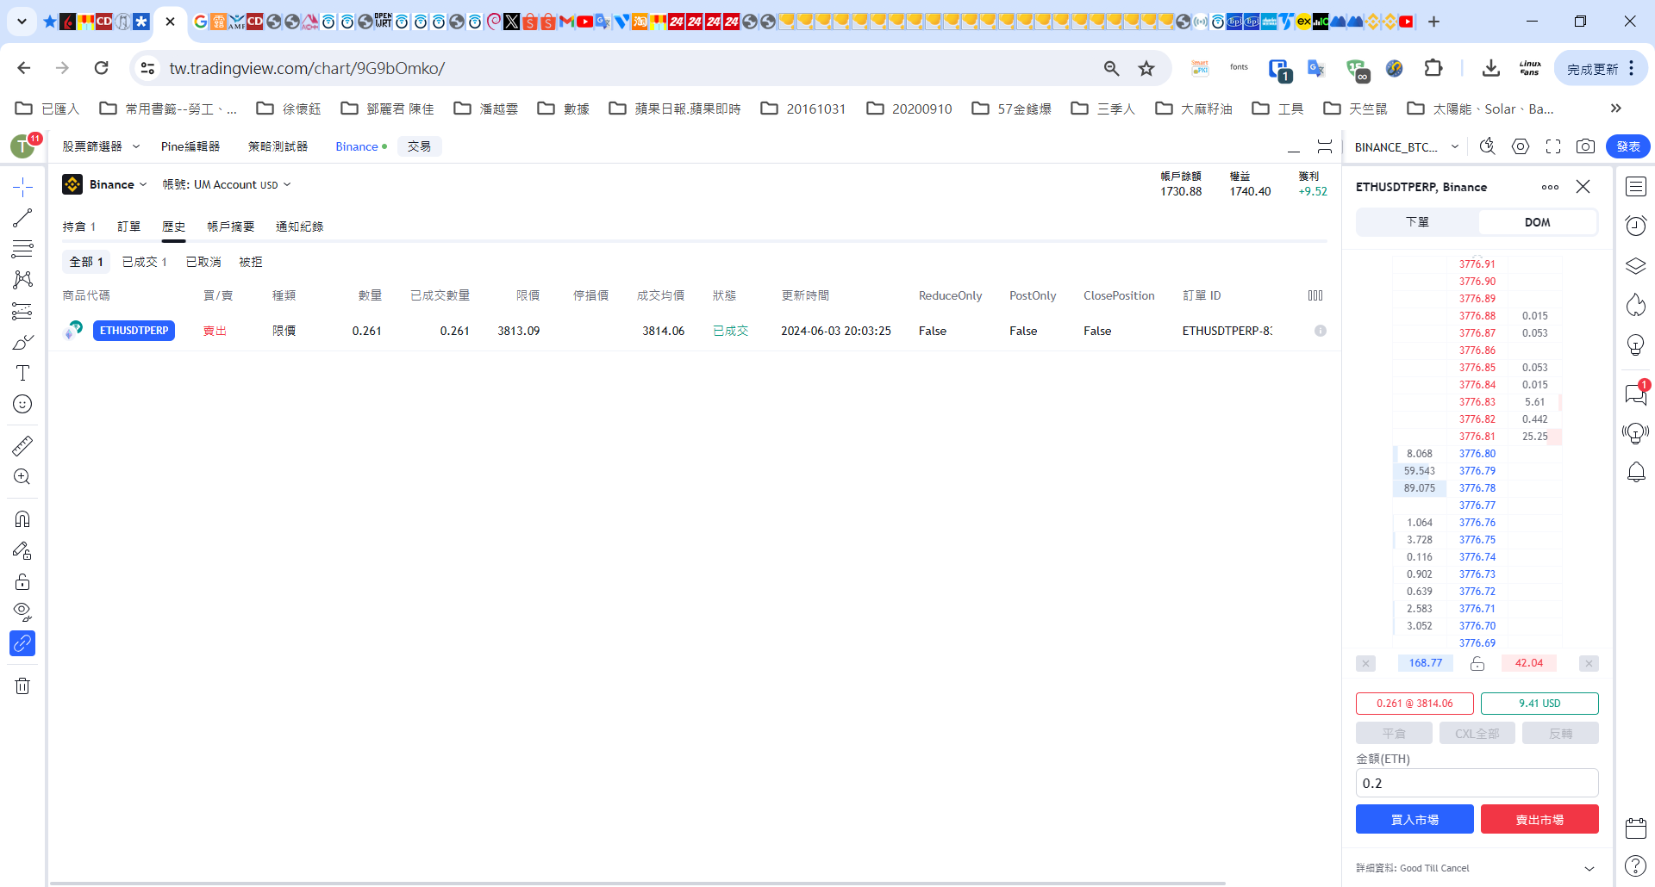Select the Text annotation tool
This screenshot has height=887, width=1655.
(x=22, y=373)
